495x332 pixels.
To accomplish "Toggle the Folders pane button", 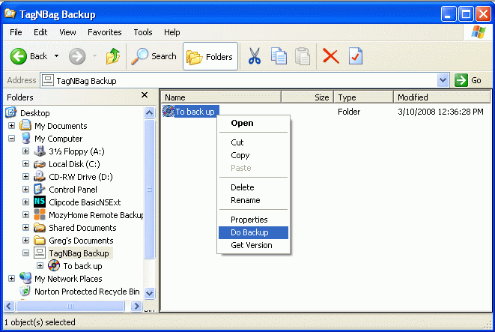I will [x=210, y=56].
